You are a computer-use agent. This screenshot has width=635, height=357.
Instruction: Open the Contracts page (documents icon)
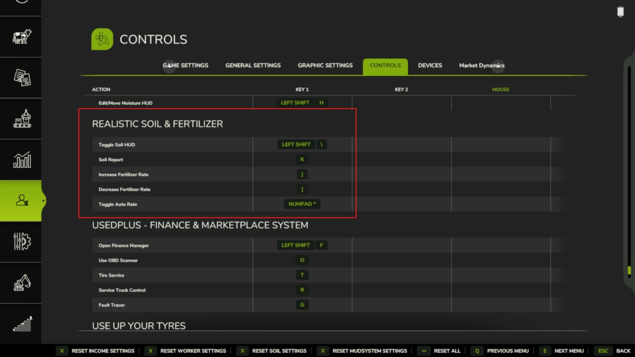[21, 78]
